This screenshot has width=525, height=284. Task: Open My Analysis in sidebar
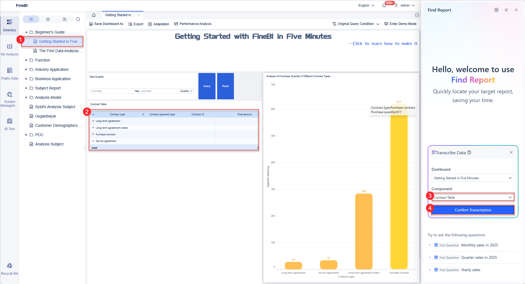10,50
